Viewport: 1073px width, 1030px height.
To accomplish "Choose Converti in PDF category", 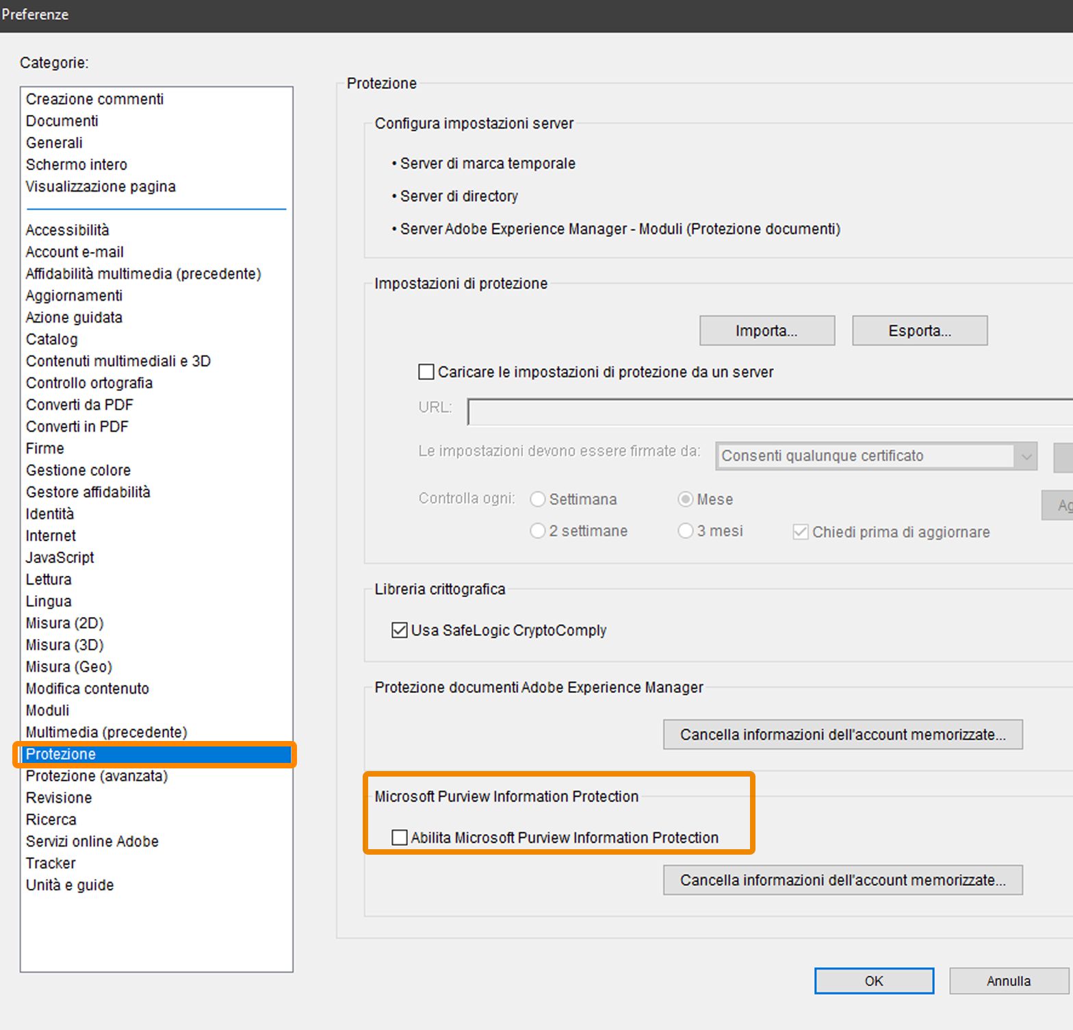I will (77, 427).
